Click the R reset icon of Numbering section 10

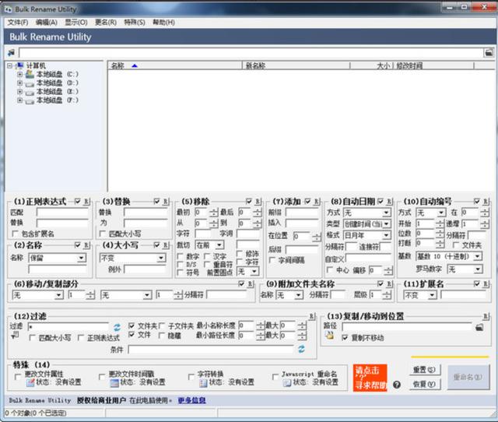486,202
